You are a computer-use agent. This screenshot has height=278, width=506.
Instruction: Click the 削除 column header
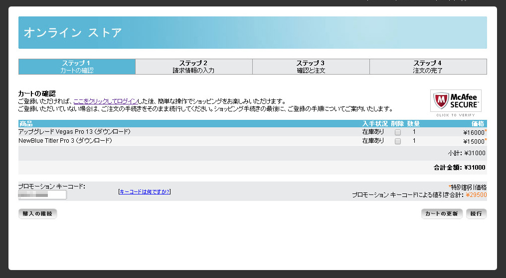click(x=397, y=123)
